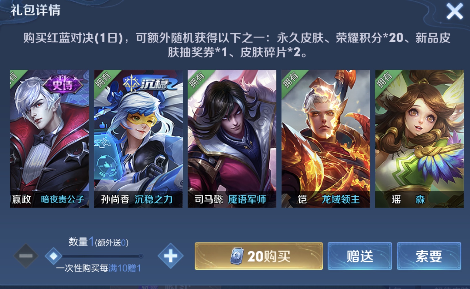The height and width of the screenshot is (289, 470).
Task: Select the 司马懿 魇语军师 skin card
Action: 232,139
